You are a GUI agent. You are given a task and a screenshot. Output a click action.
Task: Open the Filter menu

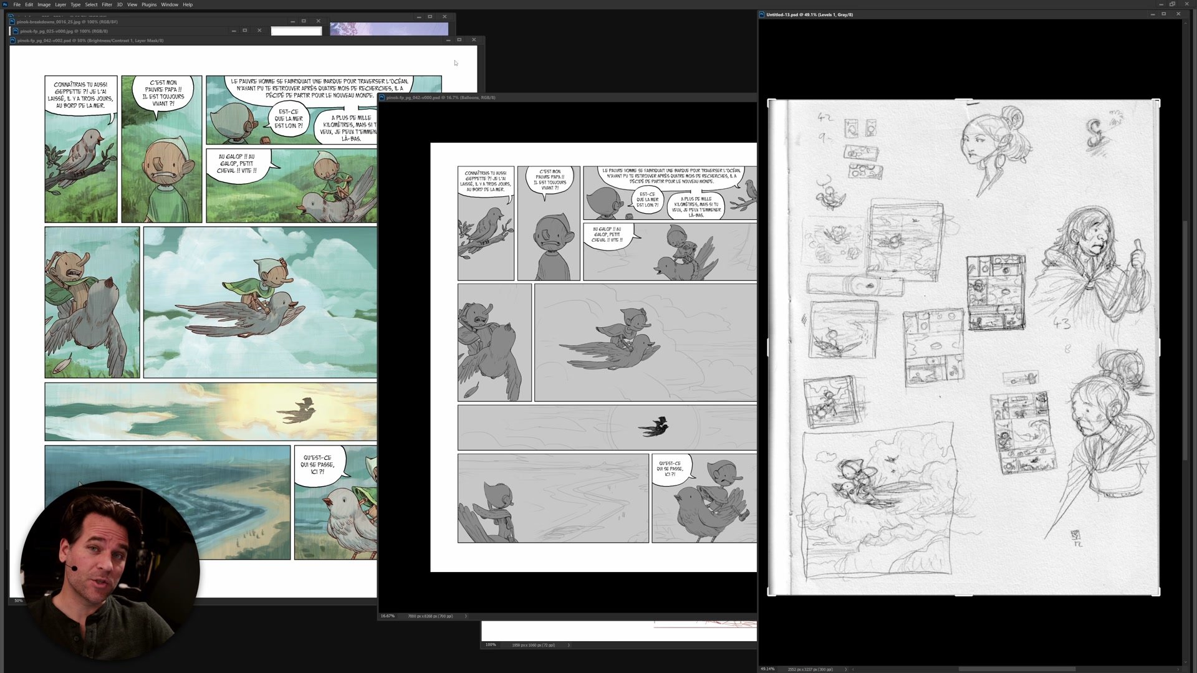coord(107,4)
